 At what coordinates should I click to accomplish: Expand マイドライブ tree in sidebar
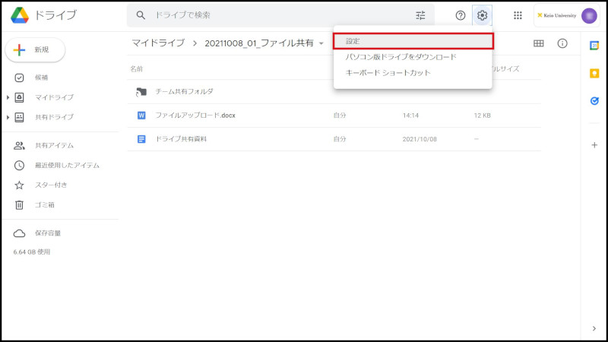(x=8, y=97)
